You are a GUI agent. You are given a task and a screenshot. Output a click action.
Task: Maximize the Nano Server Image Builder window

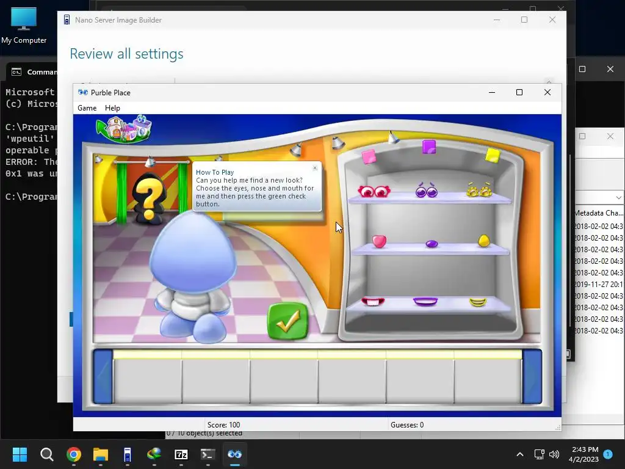pos(524,20)
